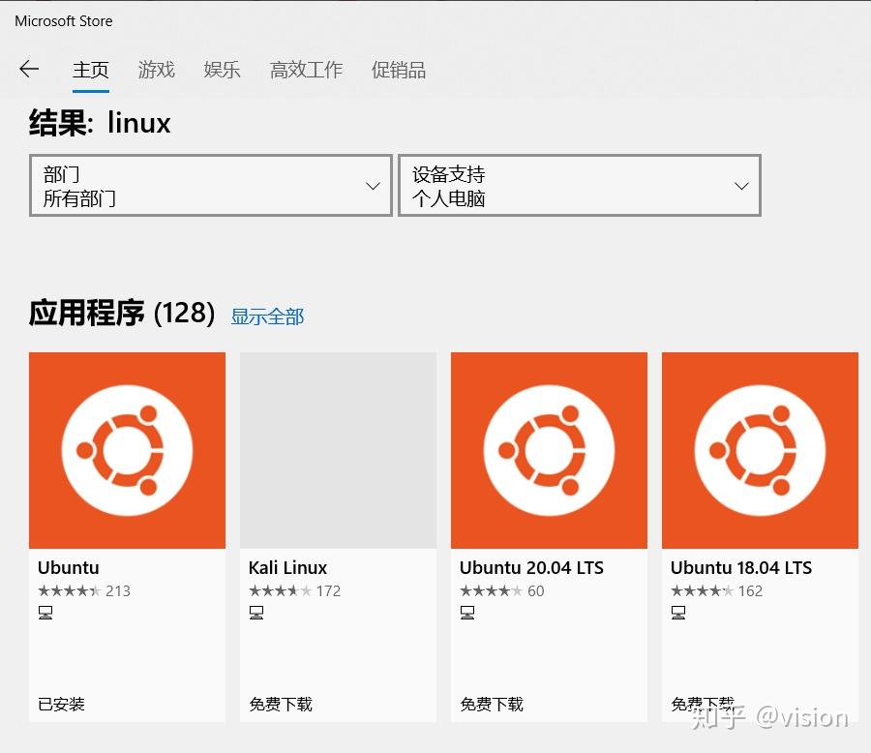The image size is (871, 753).
Task: Open the Ubuntu app logo tile
Action: [127, 450]
